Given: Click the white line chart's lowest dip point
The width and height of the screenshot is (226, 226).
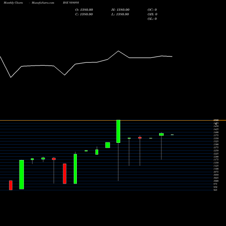Looking at the screenshot, I should pyautogui.click(x=11, y=77).
